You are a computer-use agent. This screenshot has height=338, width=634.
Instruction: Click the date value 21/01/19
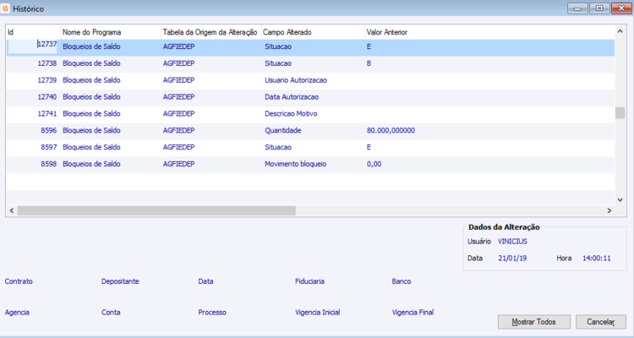[x=512, y=258]
